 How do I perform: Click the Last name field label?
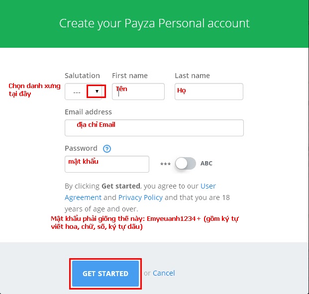coord(192,76)
